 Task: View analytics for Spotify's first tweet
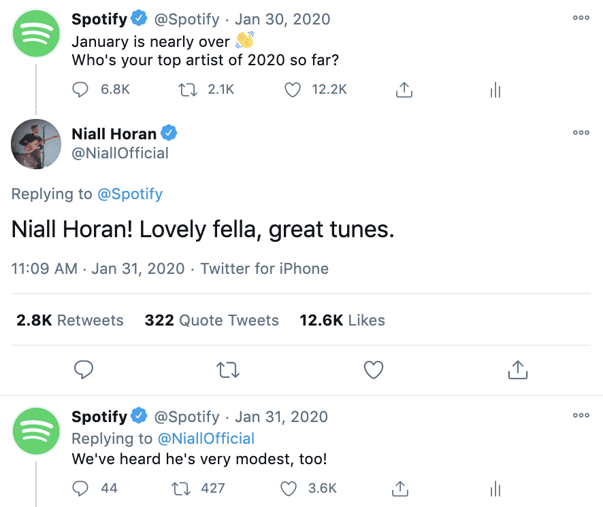[495, 90]
